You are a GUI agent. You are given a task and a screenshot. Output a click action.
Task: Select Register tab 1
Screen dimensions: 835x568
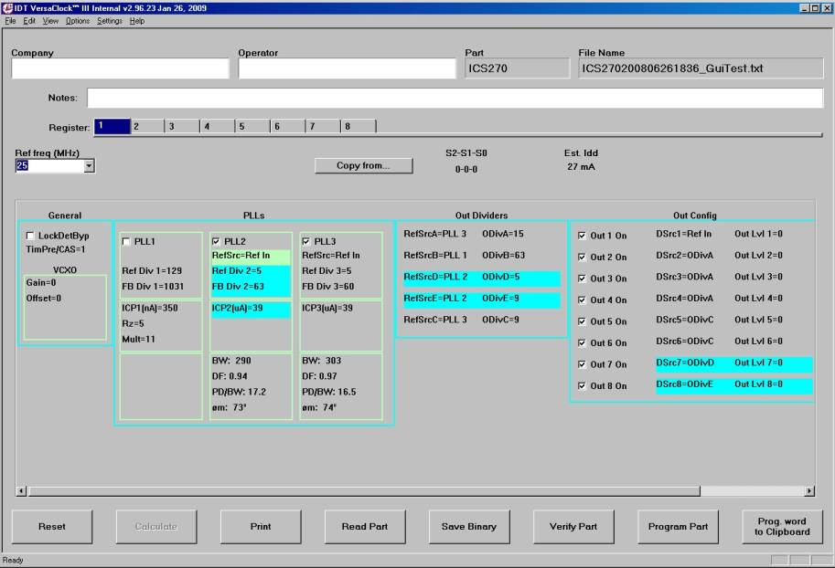click(x=112, y=127)
